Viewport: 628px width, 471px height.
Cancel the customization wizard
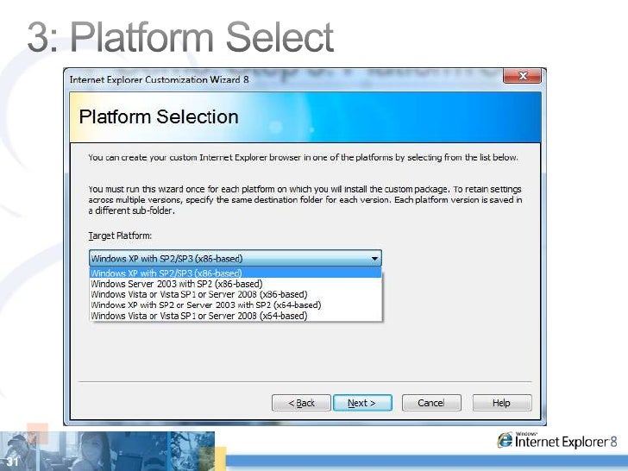431,403
